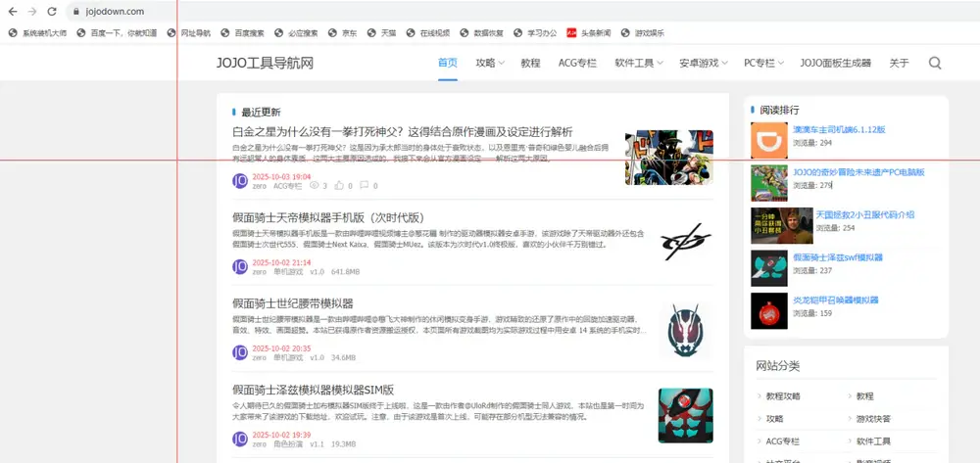This screenshot has height=463, width=980.
Task: Open the 游戏快答 category link
Action: tap(872, 419)
